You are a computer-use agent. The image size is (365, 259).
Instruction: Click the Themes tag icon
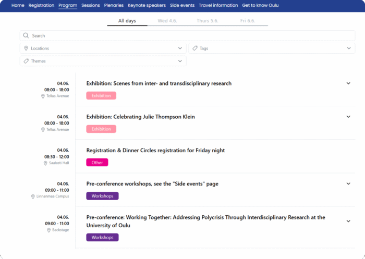click(x=26, y=61)
